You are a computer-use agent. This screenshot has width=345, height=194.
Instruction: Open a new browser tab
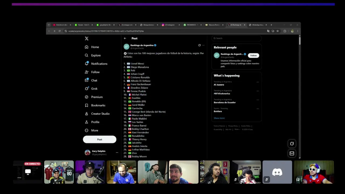[x=271, y=25]
